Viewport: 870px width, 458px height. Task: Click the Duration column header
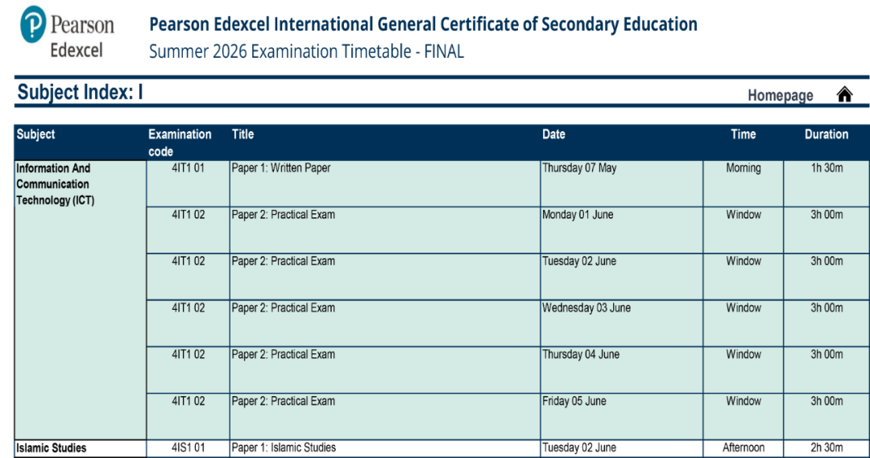(x=826, y=134)
